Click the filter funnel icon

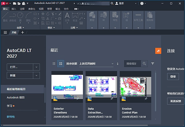click(153, 63)
